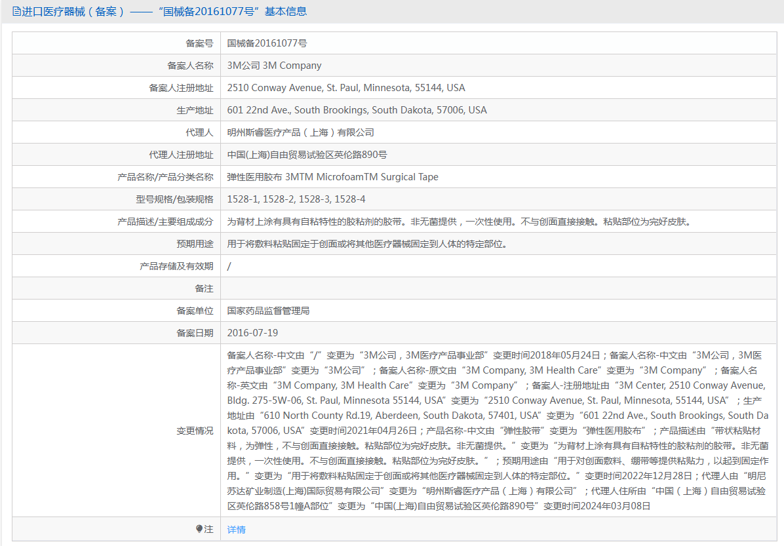Click the 备案人名称 label
784x546 pixels.
[190, 66]
